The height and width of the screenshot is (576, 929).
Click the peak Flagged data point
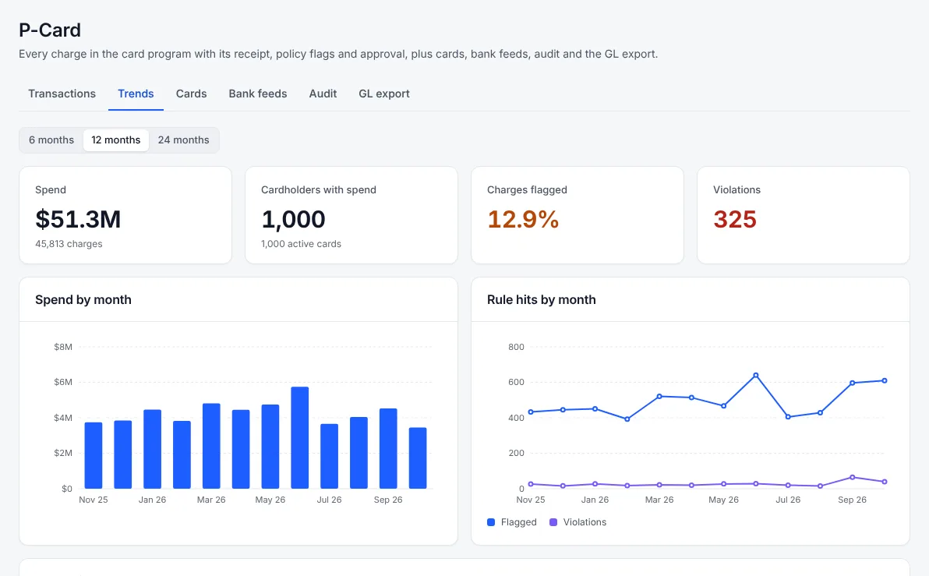(x=756, y=375)
